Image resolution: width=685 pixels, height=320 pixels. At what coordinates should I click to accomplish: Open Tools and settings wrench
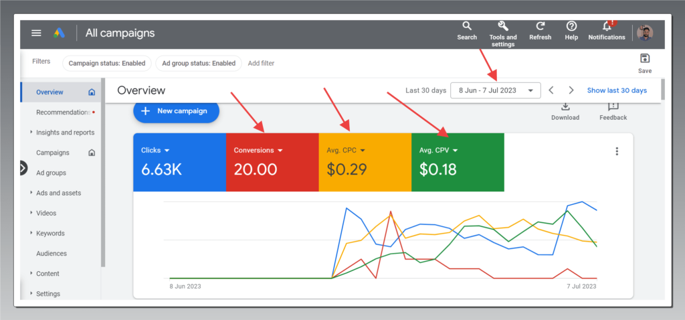click(x=503, y=26)
